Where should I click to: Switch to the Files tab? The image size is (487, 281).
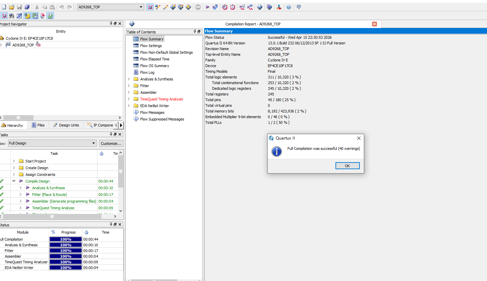click(38, 125)
